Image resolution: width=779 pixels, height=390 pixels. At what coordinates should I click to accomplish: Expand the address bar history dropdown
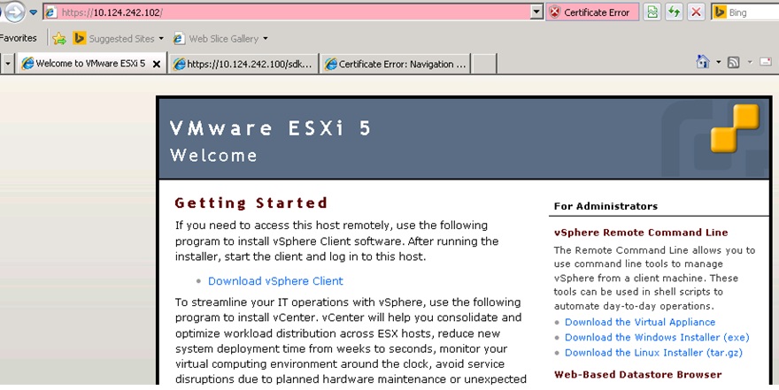click(536, 12)
